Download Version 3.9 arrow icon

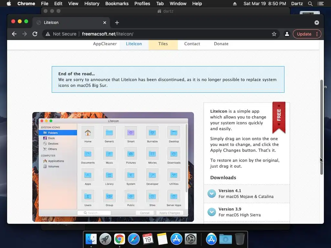[211, 212]
